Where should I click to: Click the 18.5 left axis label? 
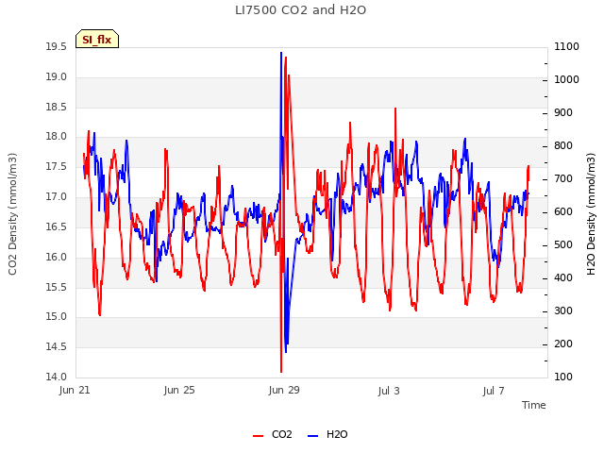(x=57, y=107)
